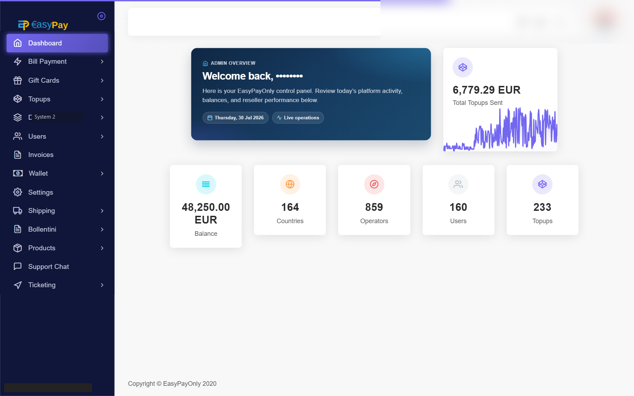Expand the Bollentini chevron
This screenshot has width=634, height=396.
point(102,229)
